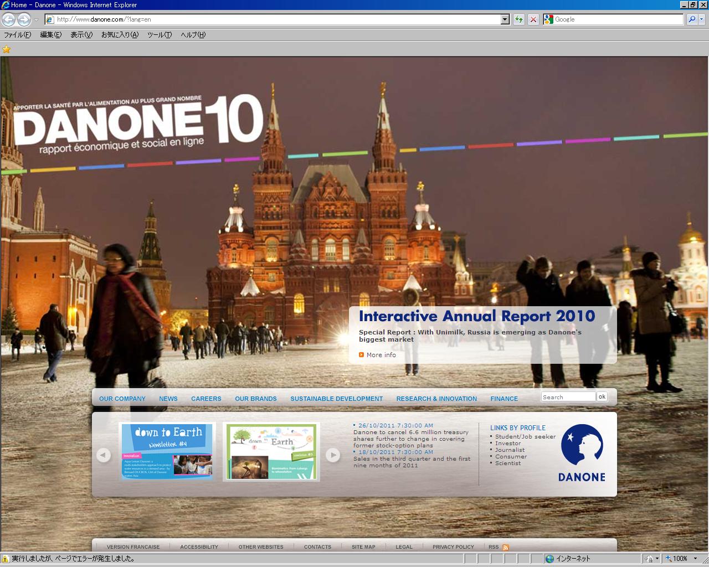Click the LEGAL footer link

tap(404, 547)
